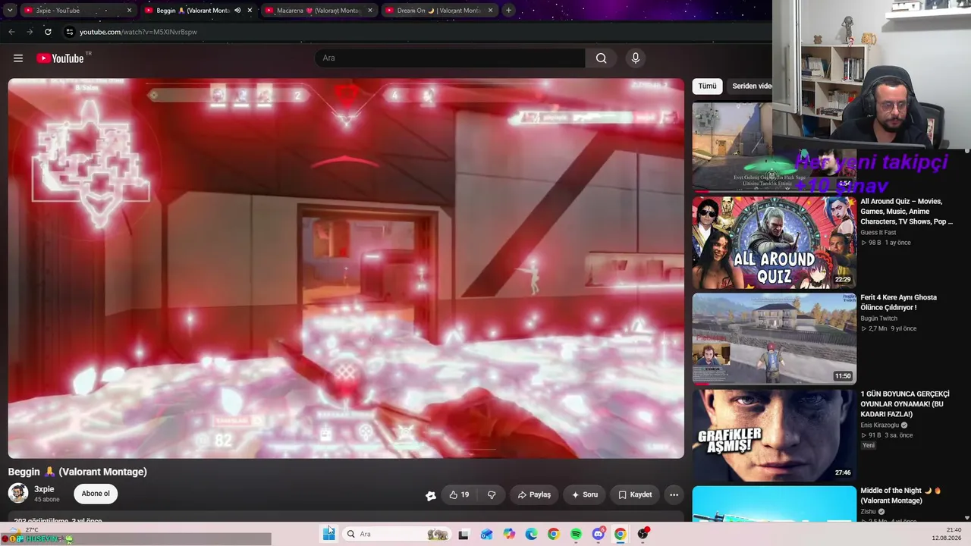Open Outlook from the taskbar
This screenshot has width=971, height=546.
pos(486,534)
